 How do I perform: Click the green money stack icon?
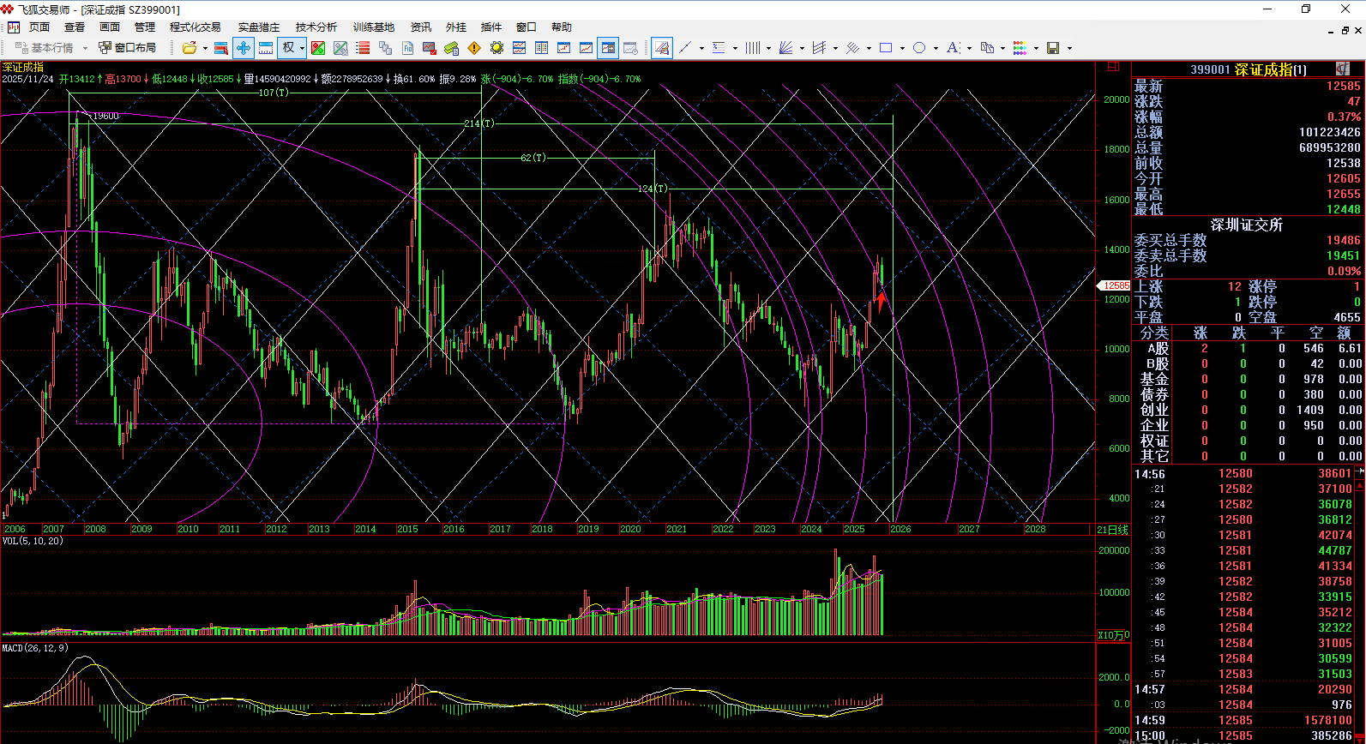(452, 48)
